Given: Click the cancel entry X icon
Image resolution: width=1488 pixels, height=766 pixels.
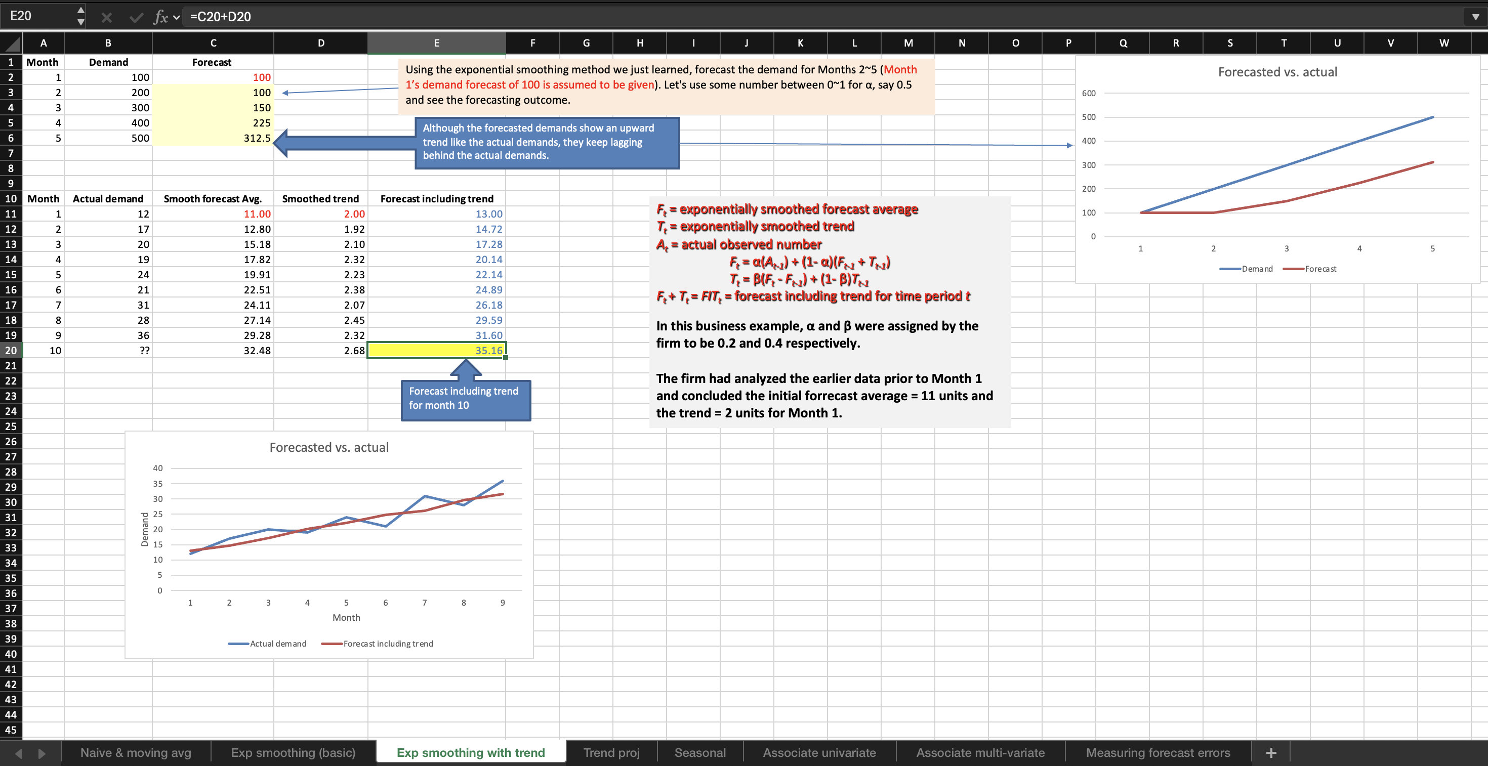Looking at the screenshot, I should click(106, 17).
